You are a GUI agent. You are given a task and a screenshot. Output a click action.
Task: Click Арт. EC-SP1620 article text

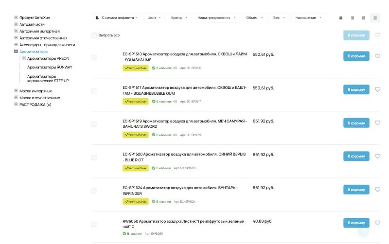185,168
